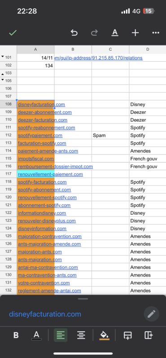Tap the green checkmark to confirm editing
Image resolution: width=166 pixels, height=358 pixels.
pyautogui.click(x=13, y=33)
